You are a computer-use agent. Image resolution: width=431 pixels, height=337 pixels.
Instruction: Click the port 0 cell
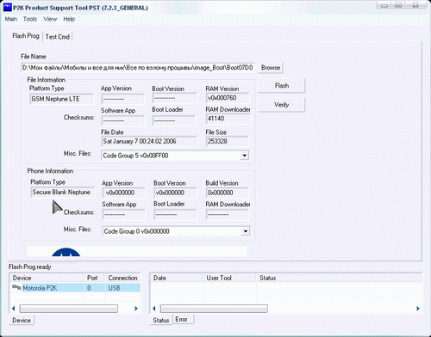click(x=95, y=288)
